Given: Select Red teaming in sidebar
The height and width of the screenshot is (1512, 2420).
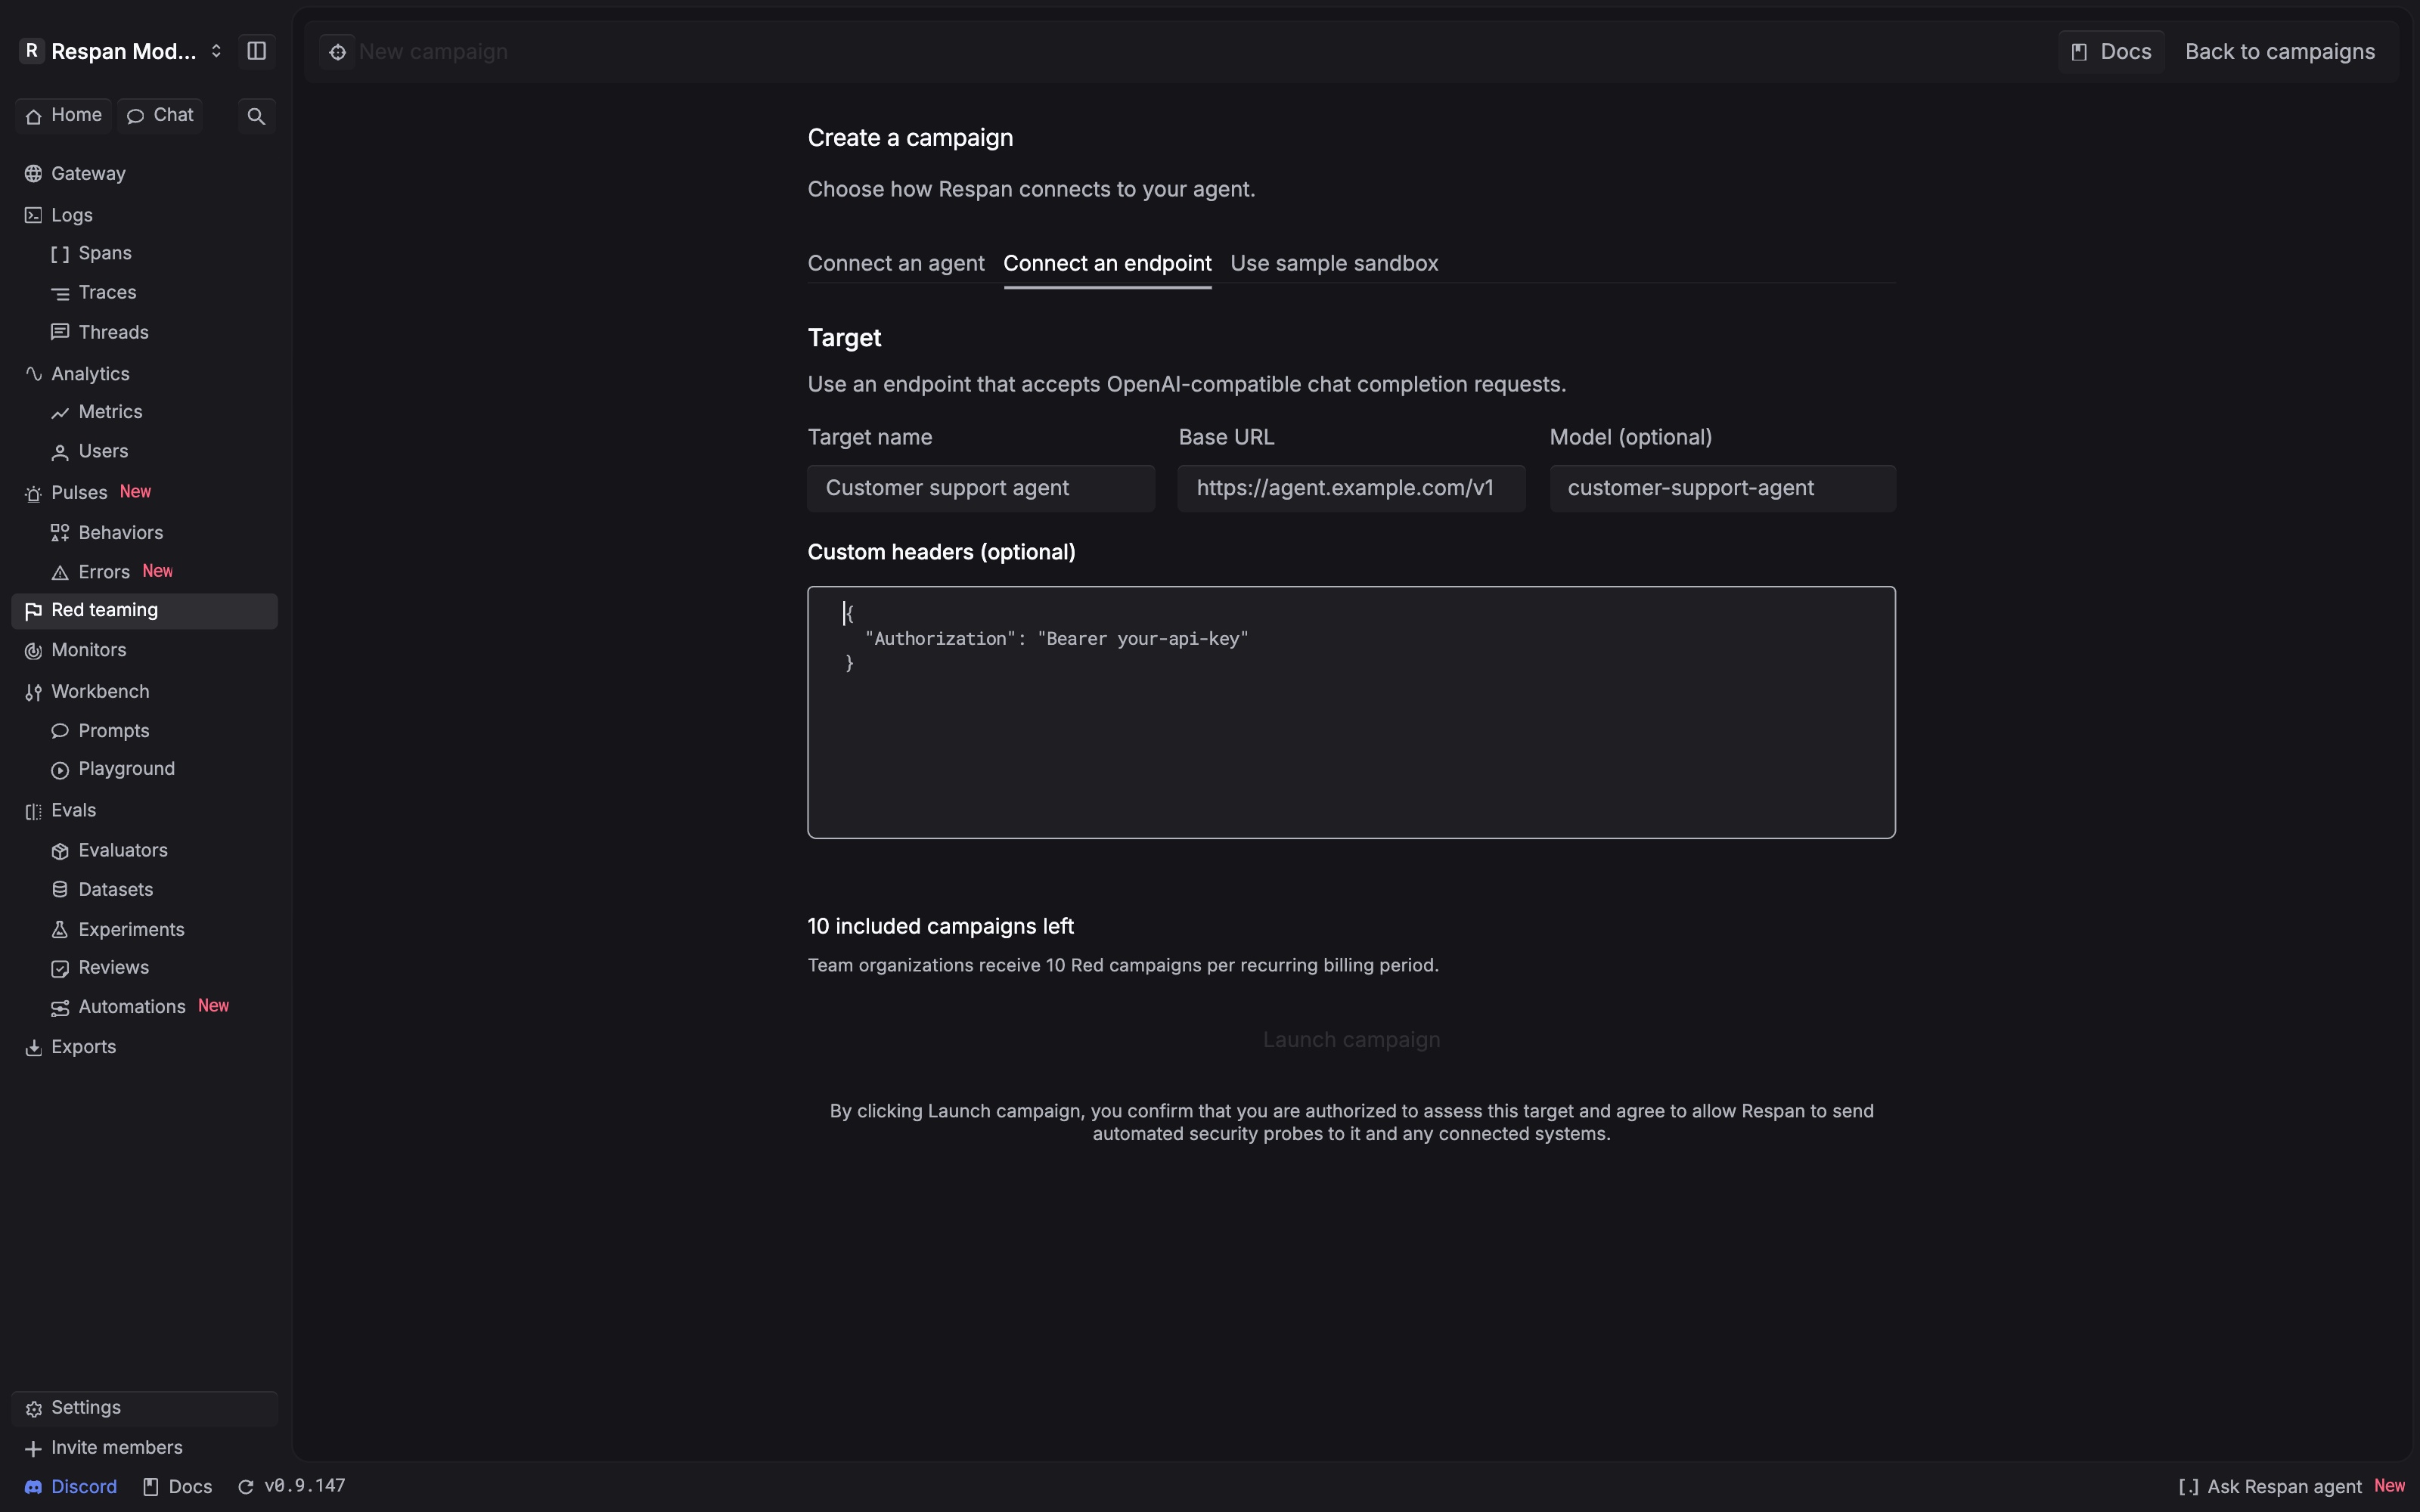Looking at the screenshot, I should click(144, 611).
